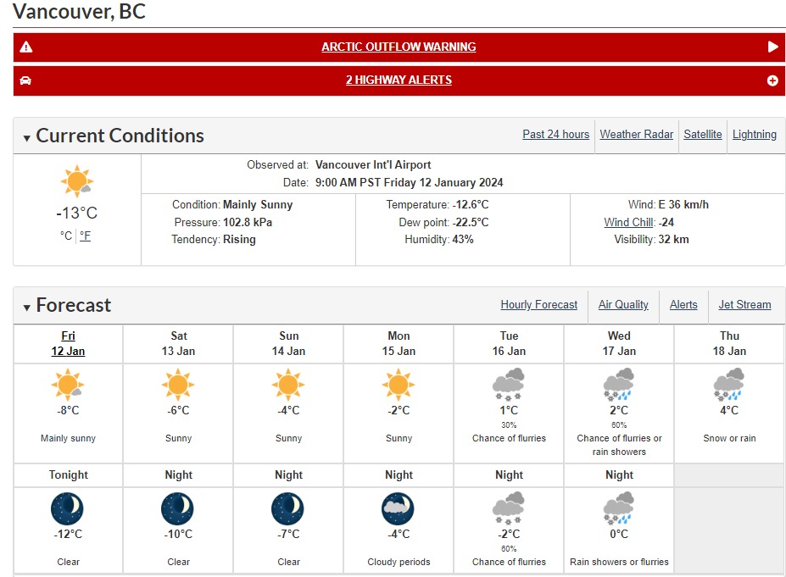Open the Air Quality link

[623, 305]
